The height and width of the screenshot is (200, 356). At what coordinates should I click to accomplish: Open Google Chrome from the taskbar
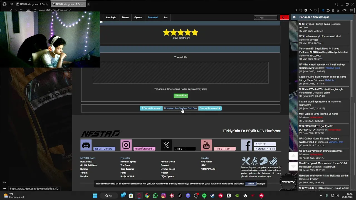pyautogui.click(x=147, y=196)
